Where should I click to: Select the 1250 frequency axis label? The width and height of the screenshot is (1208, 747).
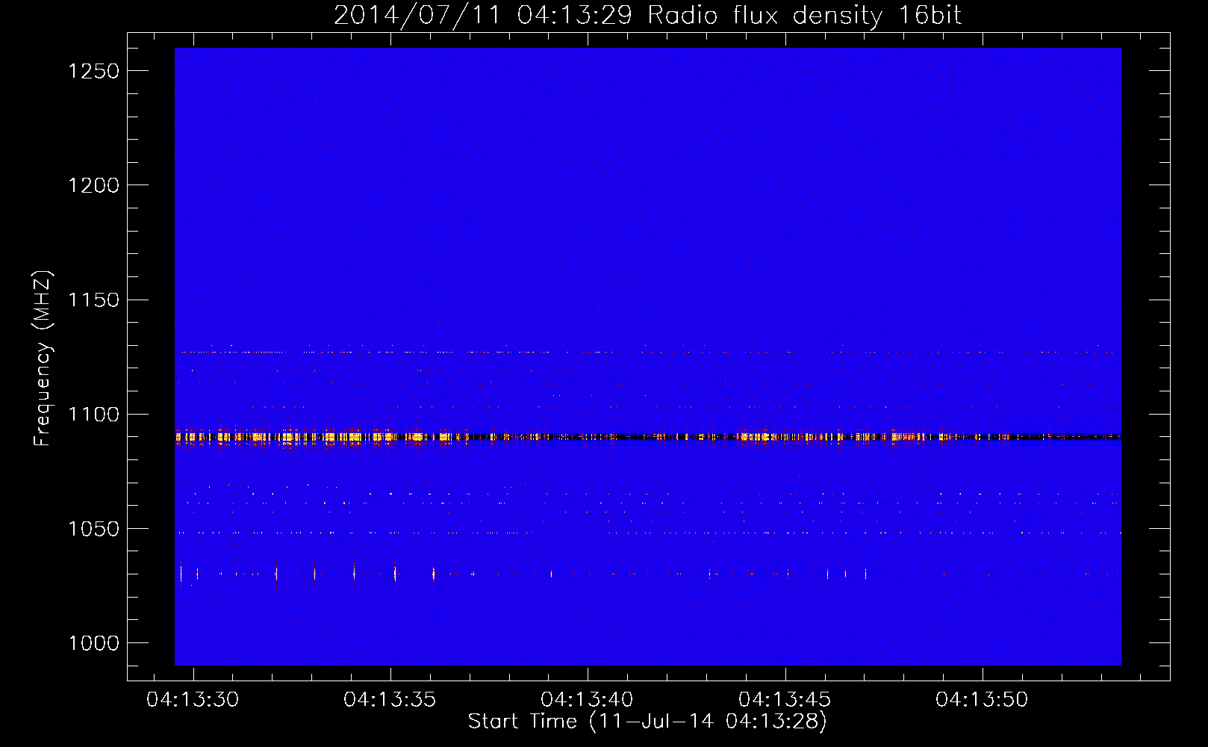[x=93, y=71]
